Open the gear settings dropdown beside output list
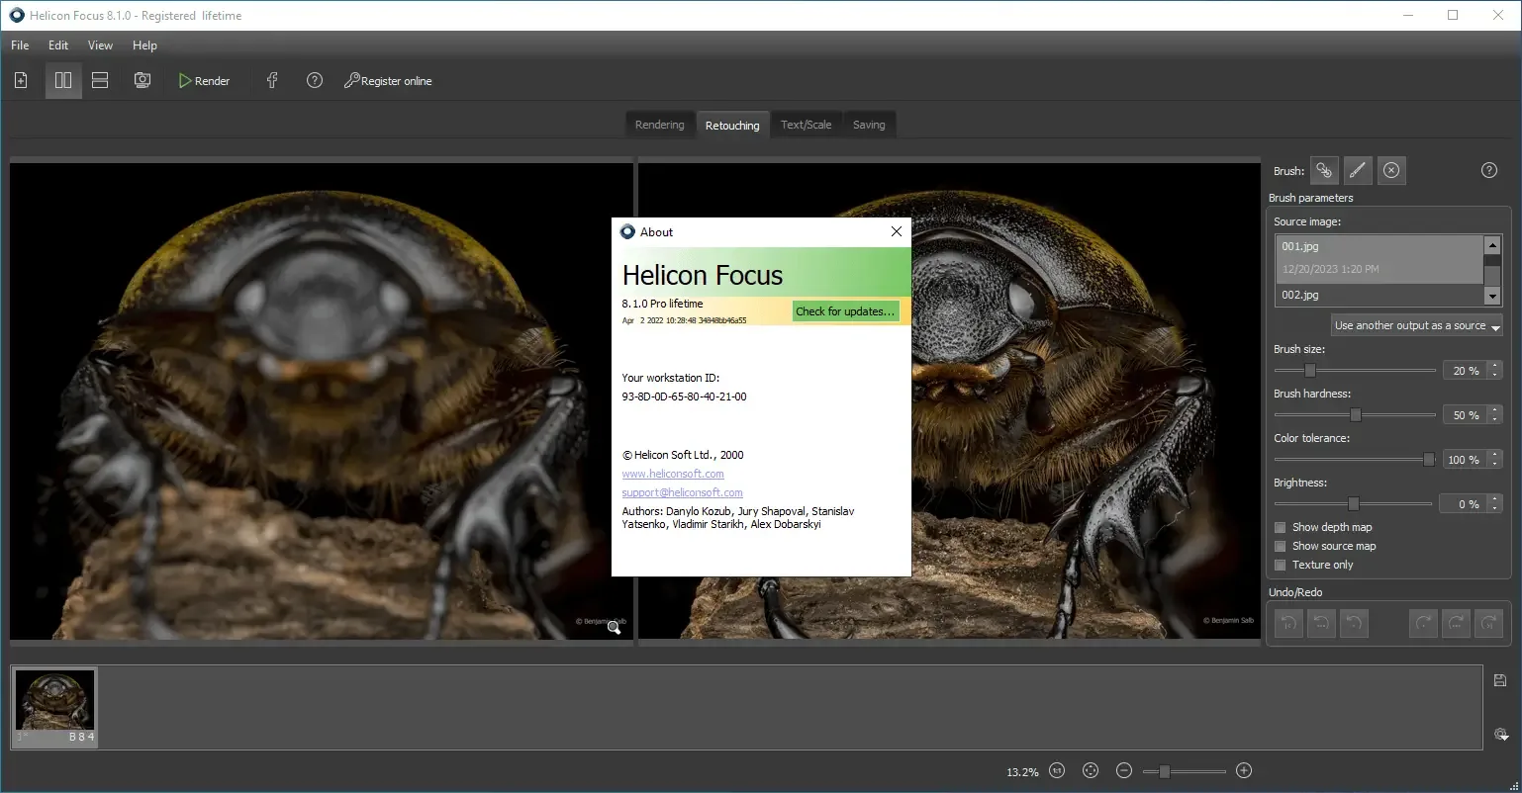The height and width of the screenshot is (793, 1522). click(1501, 735)
